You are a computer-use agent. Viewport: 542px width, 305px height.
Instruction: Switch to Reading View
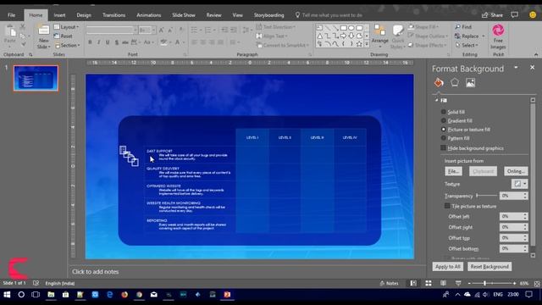tap(443, 283)
